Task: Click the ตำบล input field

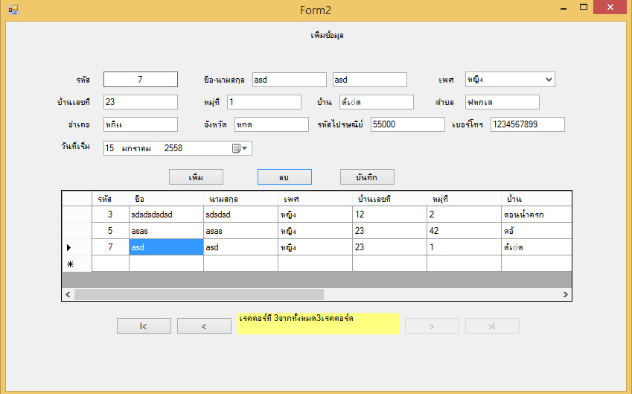Action: [x=502, y=102]
